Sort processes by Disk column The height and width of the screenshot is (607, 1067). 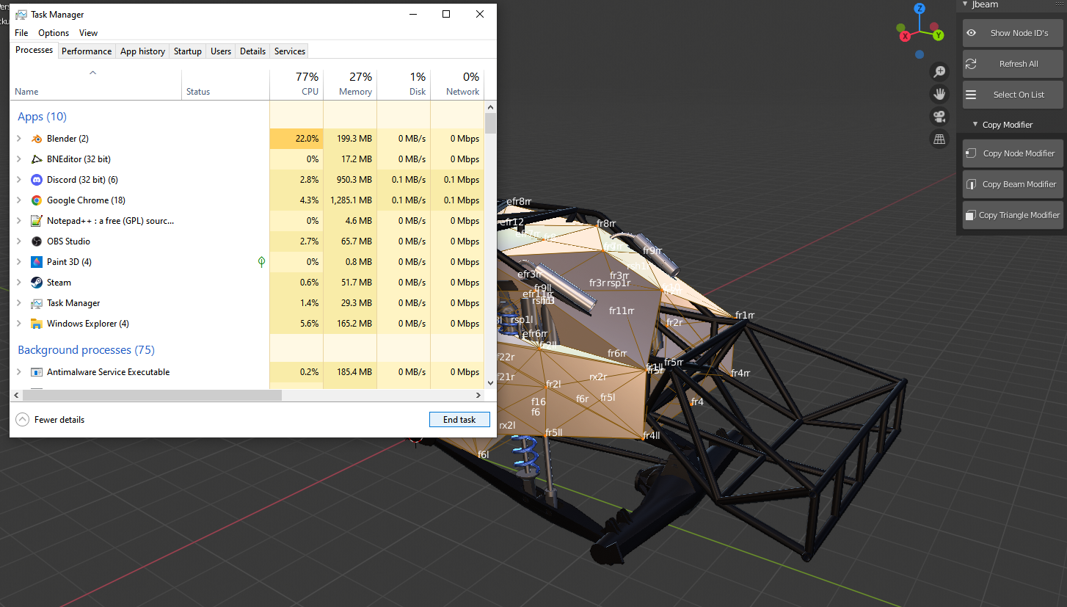click(x=404, y=84)
